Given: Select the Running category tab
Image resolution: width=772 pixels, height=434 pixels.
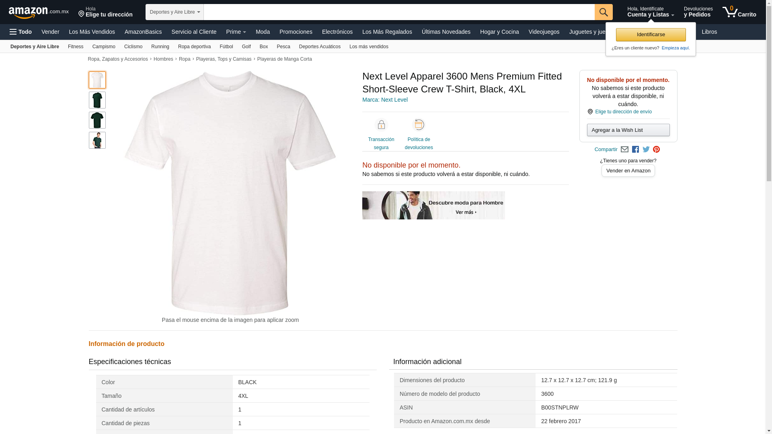Looking at the screenshot, I should [160, 47].
